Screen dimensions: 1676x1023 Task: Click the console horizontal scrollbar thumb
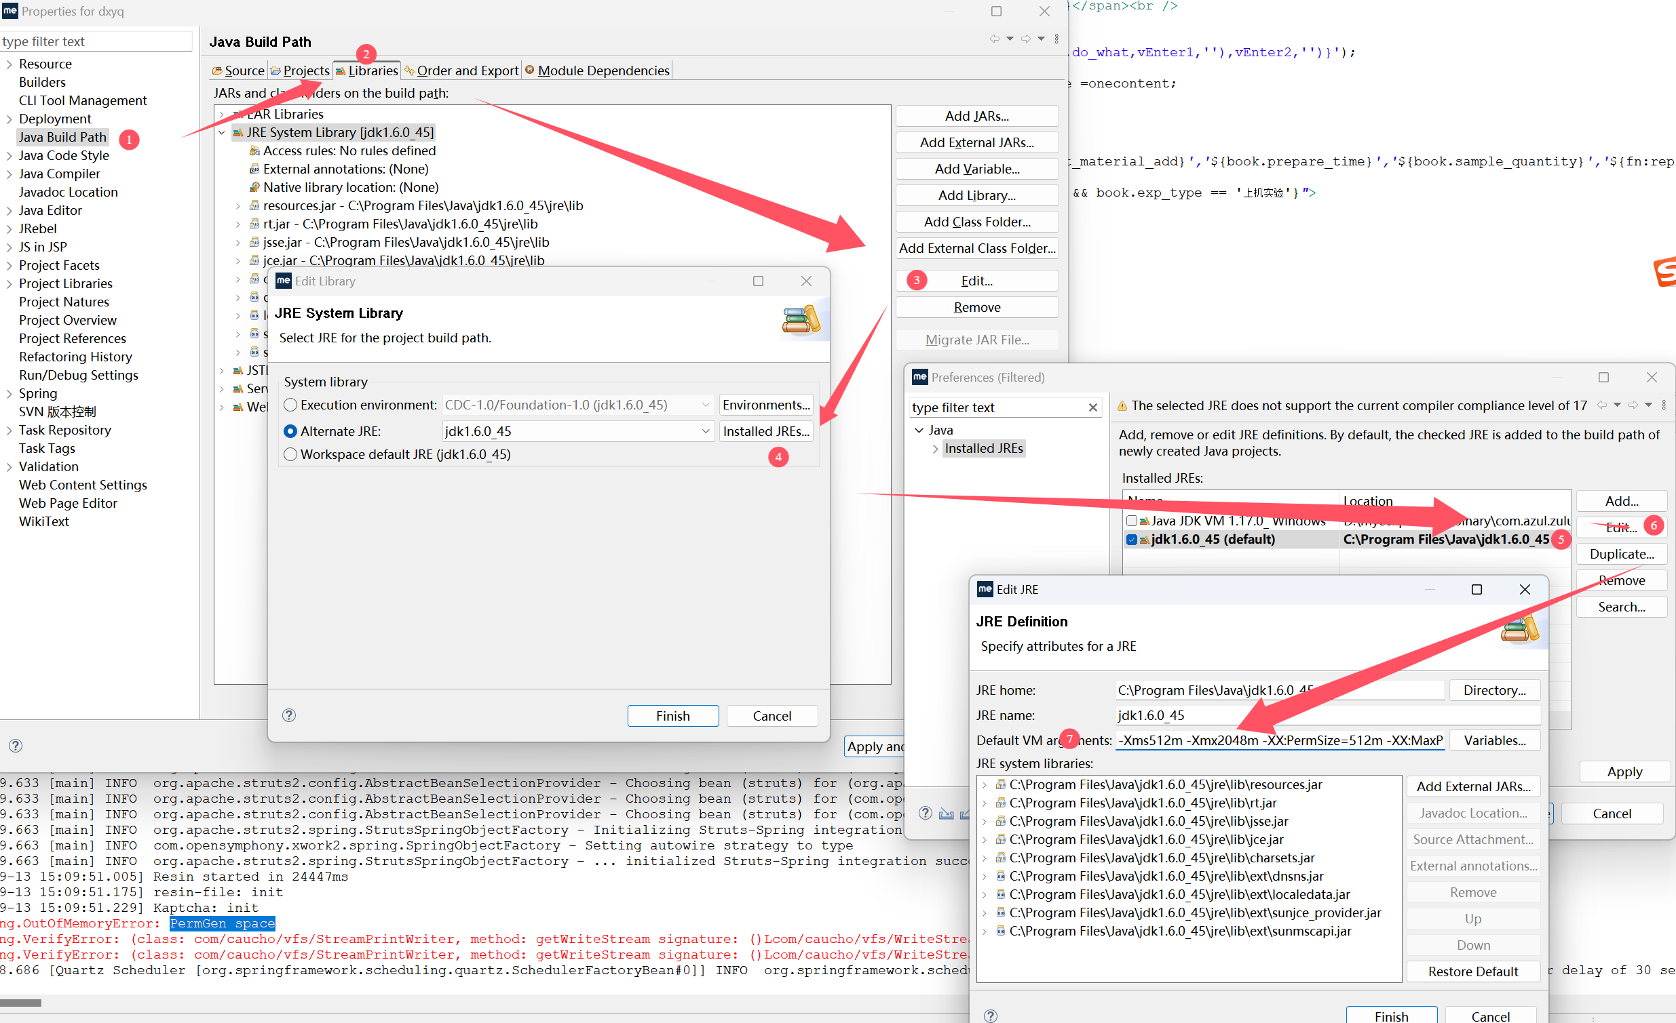click(x=20, y=1003)
